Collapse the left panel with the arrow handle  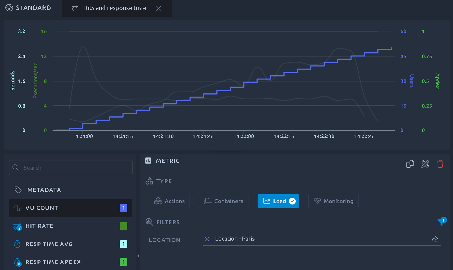coord(138,256)
